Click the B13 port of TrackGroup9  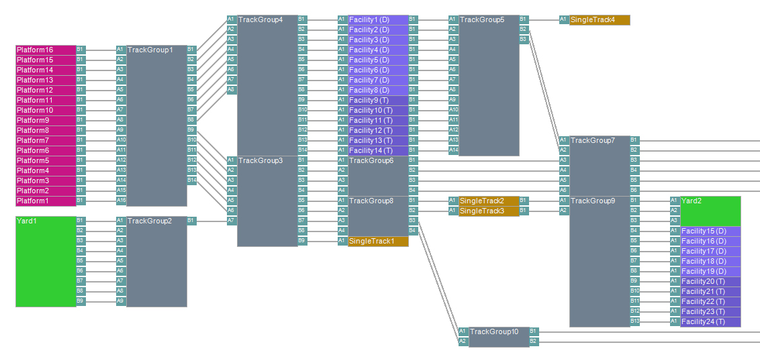click(x=634, y=321)
